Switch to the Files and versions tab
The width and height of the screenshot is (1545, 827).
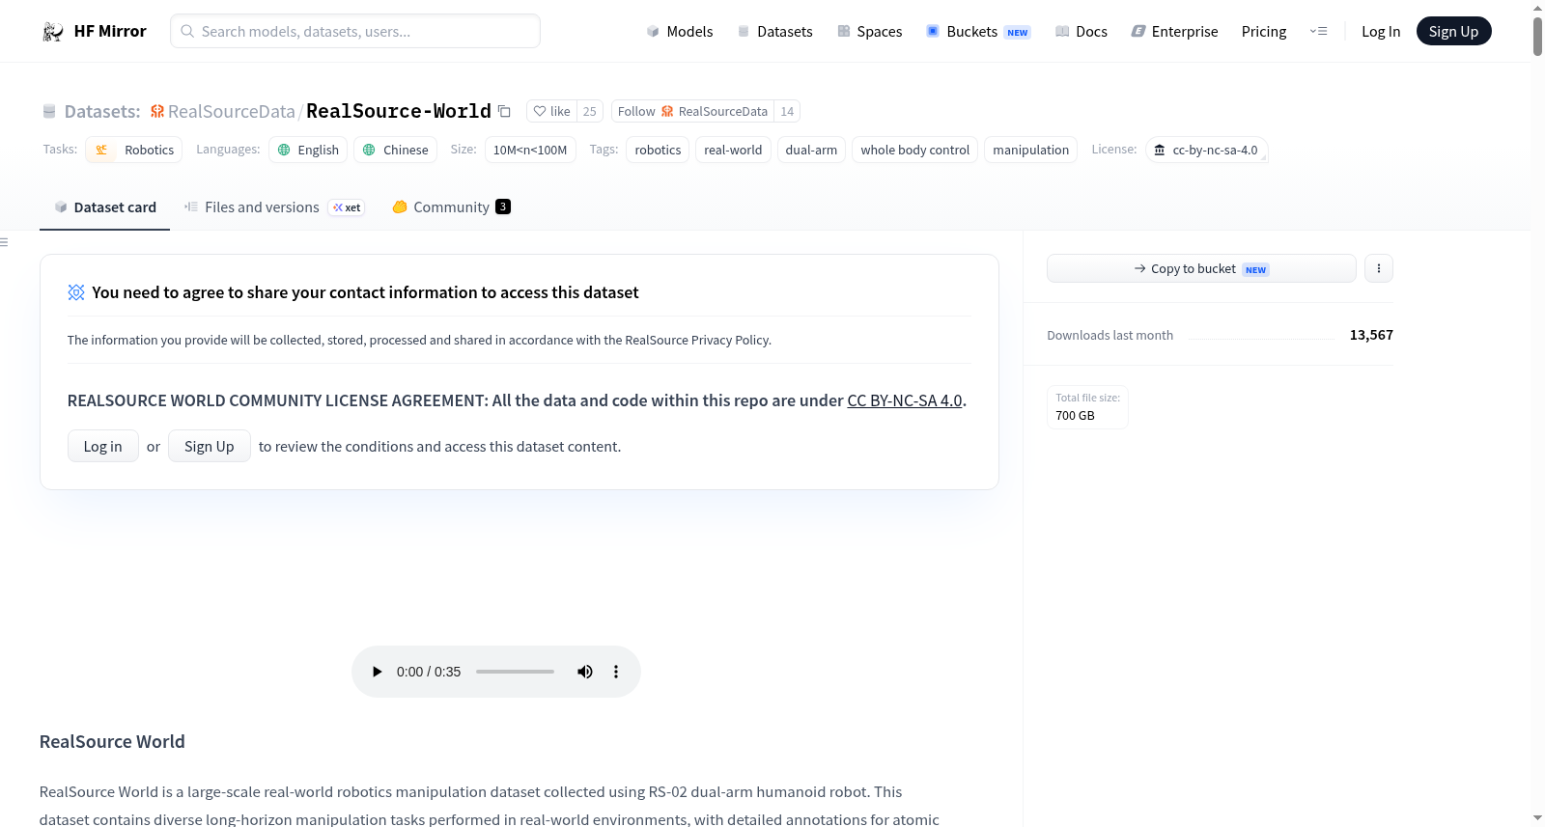pyautogui.click(x=274, y=207)
